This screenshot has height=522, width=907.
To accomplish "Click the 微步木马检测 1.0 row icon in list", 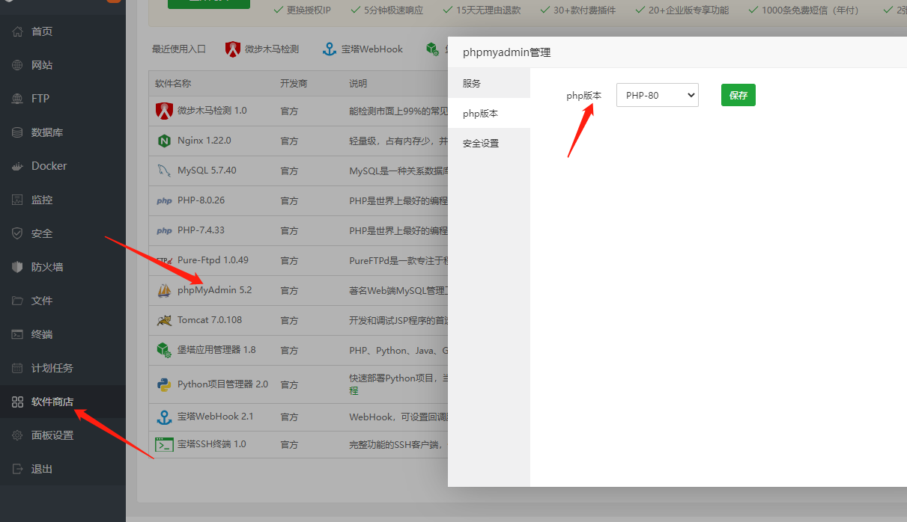I will coord(164,111).
